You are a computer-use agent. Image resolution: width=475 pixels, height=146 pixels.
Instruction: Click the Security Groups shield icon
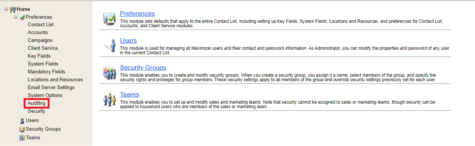click(109, 72)
